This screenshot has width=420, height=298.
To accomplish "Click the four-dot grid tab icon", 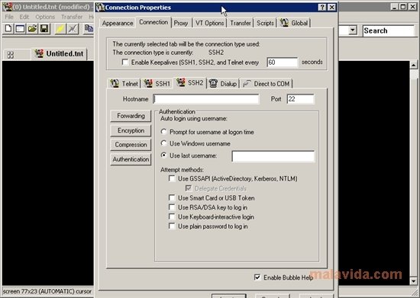I will click(x=11, y=55).
